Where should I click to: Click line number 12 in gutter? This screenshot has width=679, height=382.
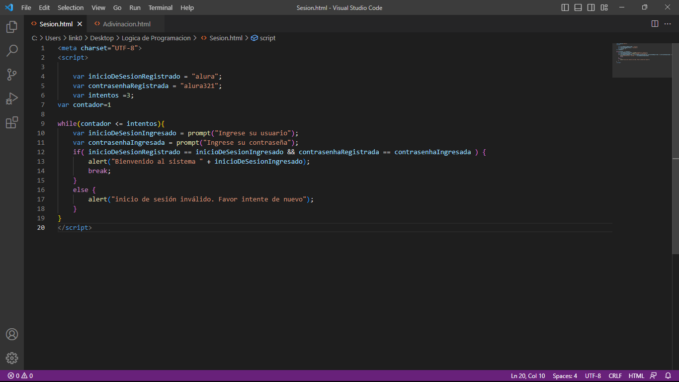[41, 152]
